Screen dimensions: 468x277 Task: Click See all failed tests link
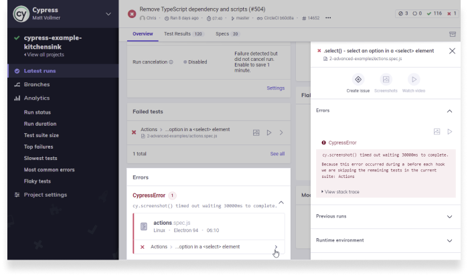pos(277,154)
